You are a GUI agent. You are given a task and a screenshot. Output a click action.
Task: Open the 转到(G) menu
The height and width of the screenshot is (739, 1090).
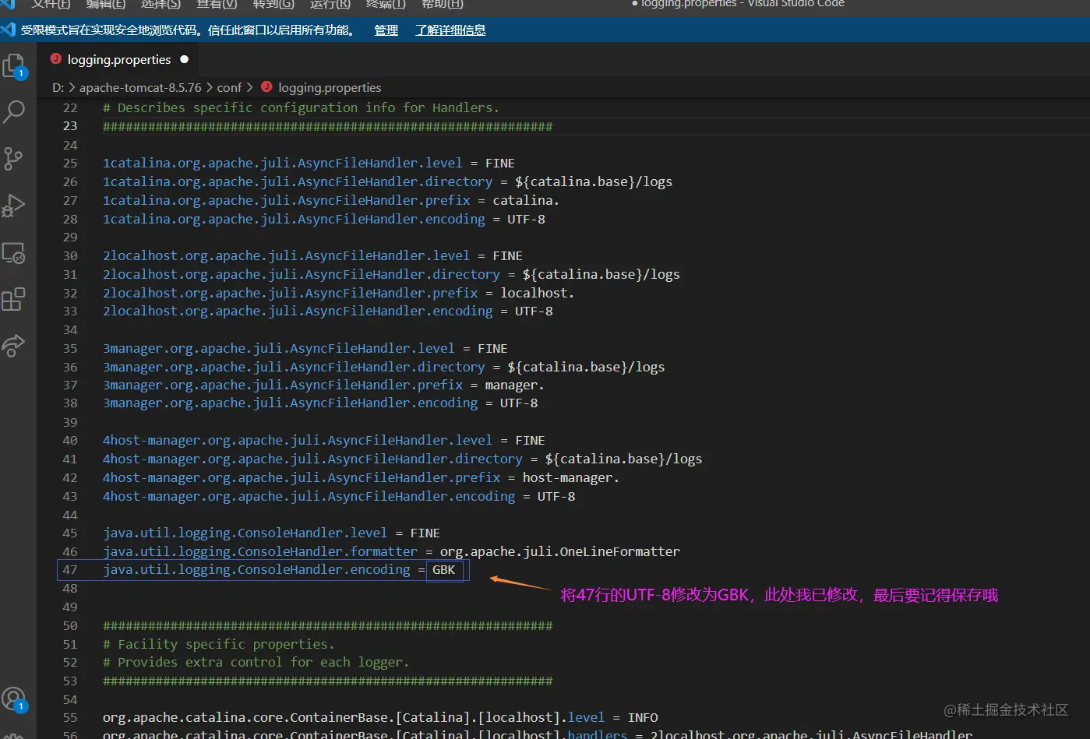pyautogui.click(x=273, y=4)
